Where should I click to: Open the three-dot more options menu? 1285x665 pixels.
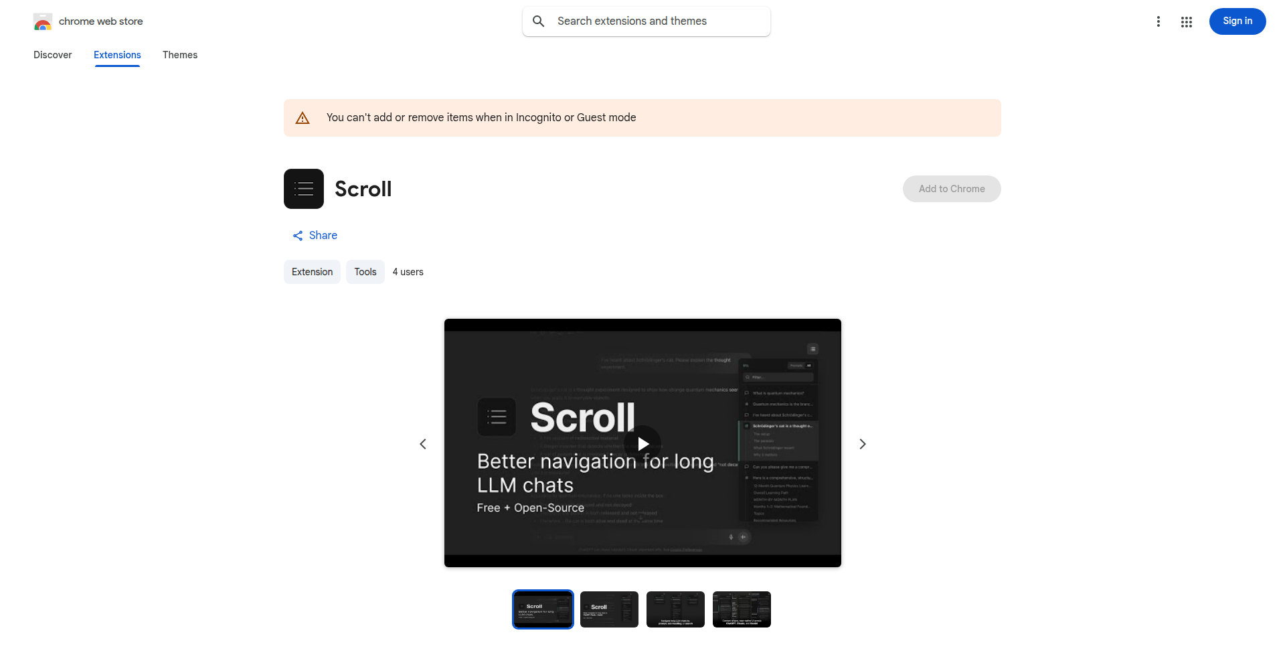coord(1159,21)
